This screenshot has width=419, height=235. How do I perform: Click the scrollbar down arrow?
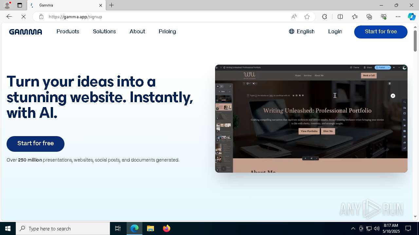coord(415,216)
